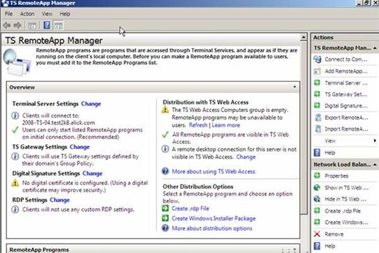Select Add RemoteApp Programs action text
This screenshot has height=253, width=379.
346,71
